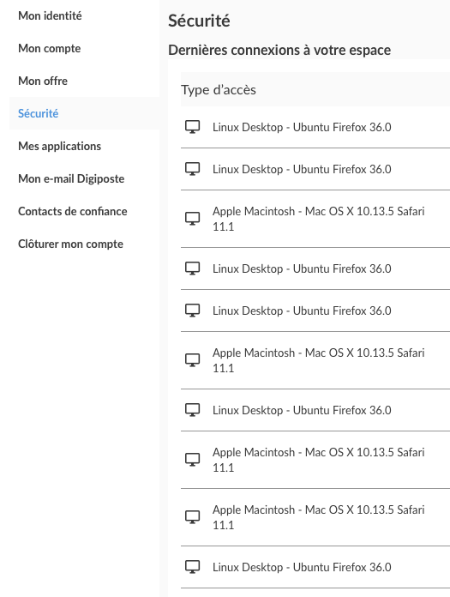Open the Mon compte section
The image size is (450, 597).
click(x=50, y=48)
